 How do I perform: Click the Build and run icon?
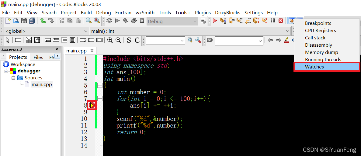[x=126, y=21]
